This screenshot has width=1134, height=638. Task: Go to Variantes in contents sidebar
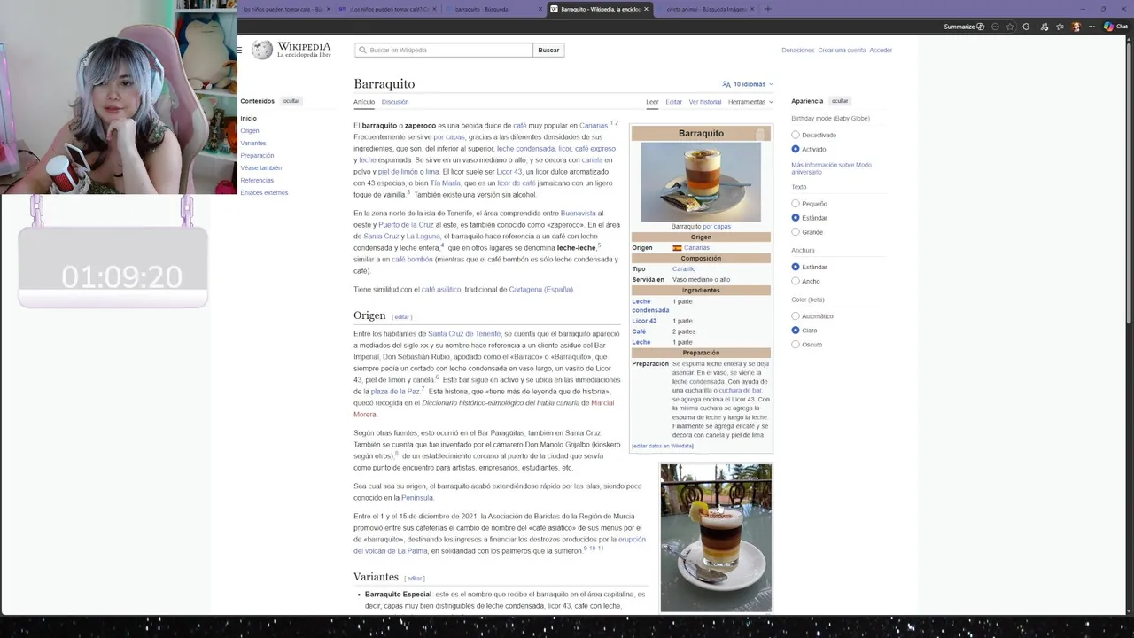pos(253,144)
